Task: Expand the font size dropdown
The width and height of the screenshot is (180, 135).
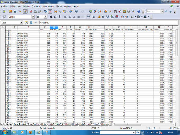Action: pyautogui.click(x=45, y=17)
